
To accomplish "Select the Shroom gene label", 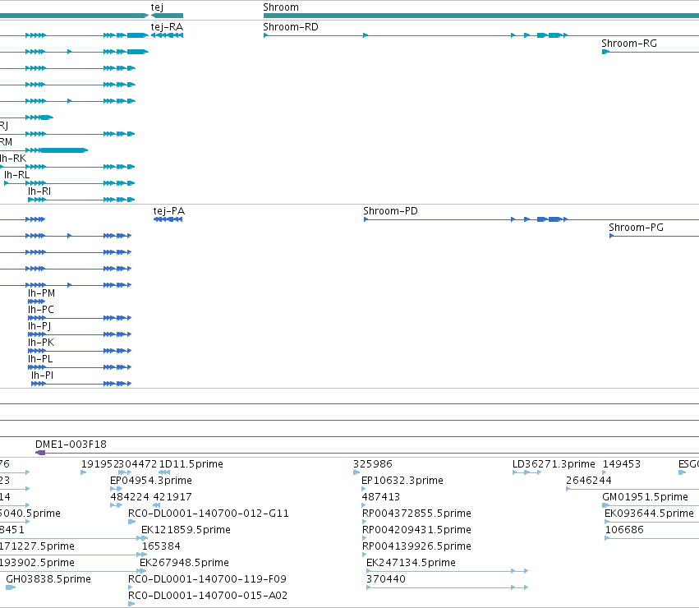I will [x=281, y=7].
